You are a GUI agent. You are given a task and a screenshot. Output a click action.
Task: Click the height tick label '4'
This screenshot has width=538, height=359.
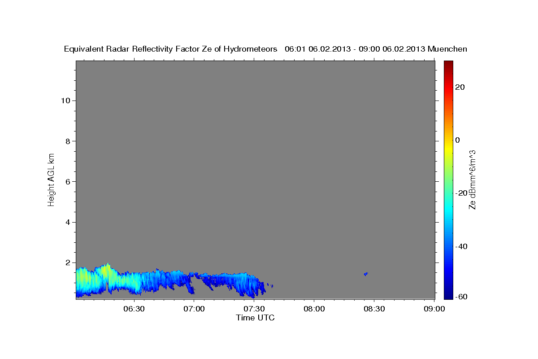[68, 222]
